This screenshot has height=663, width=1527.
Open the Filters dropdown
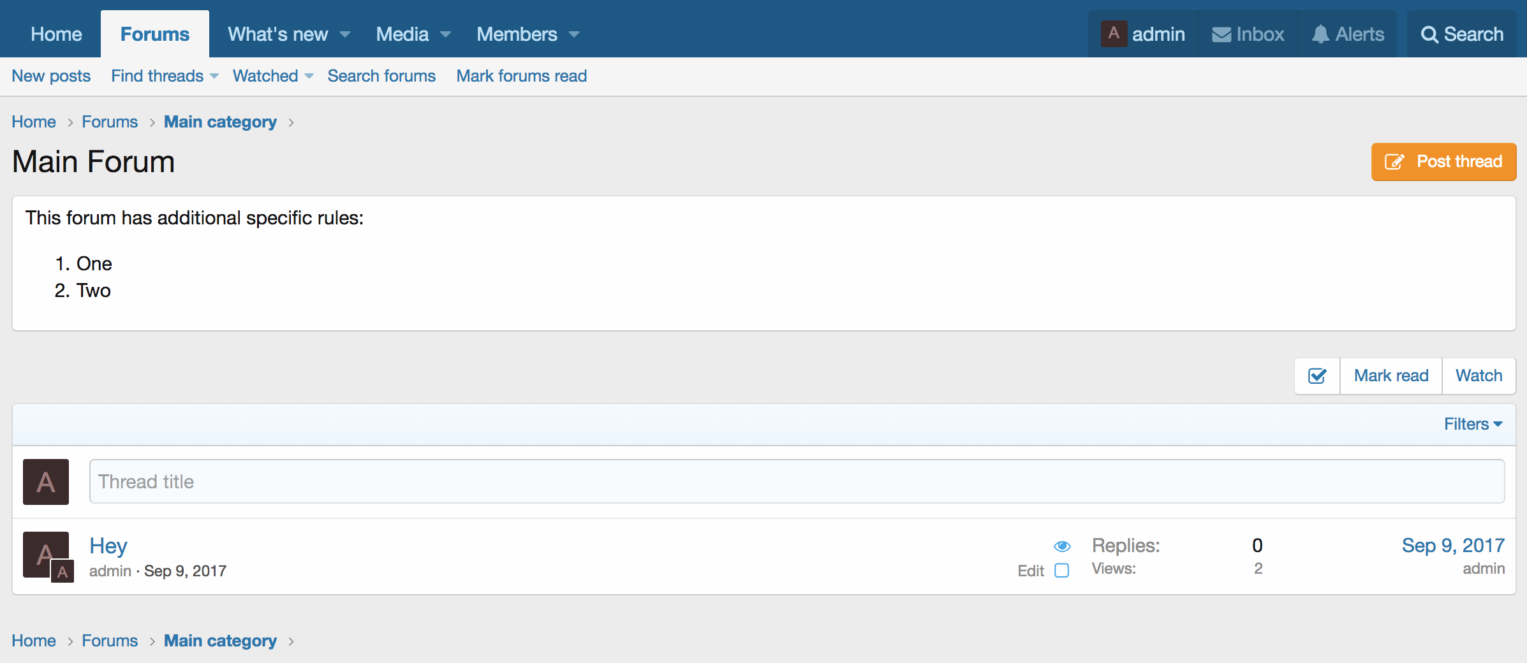pos(1473,424)
